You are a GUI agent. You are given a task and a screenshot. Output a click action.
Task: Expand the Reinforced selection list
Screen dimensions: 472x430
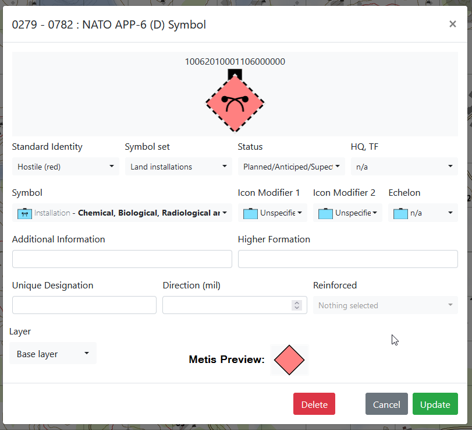(x=385, y=305)
